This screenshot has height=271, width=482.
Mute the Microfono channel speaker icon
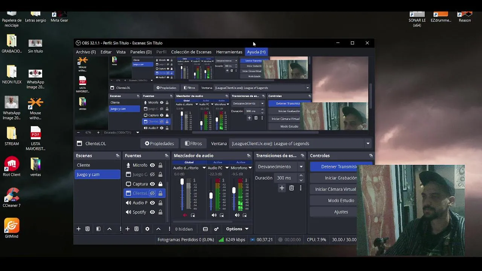pyautogui.click(x=237, y=215)
